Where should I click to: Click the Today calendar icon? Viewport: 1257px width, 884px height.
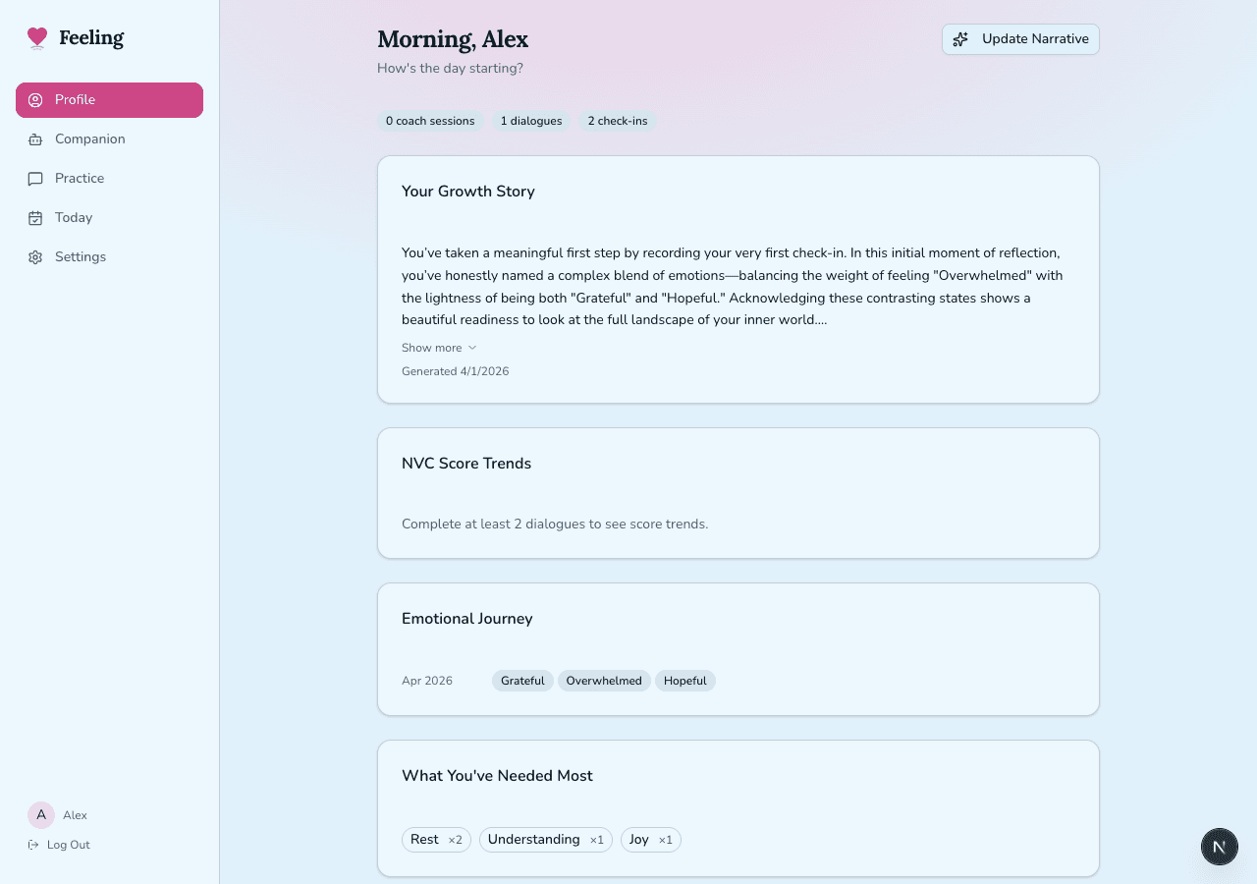35,218
